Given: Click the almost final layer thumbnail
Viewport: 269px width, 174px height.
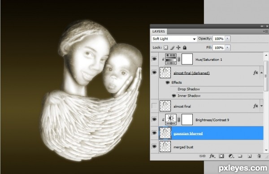Looking at the screenshot, I should pos(165,106).
